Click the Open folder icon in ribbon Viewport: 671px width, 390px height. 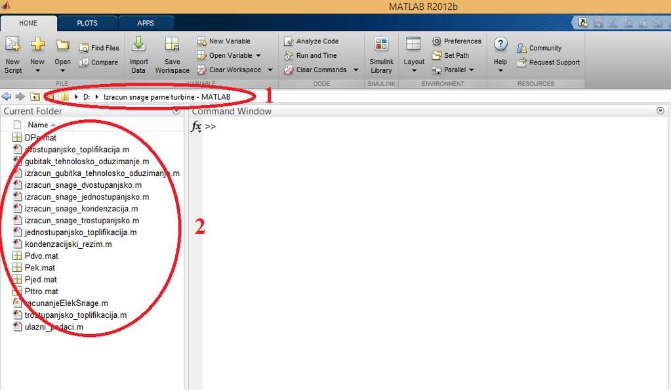click(62, 45)
